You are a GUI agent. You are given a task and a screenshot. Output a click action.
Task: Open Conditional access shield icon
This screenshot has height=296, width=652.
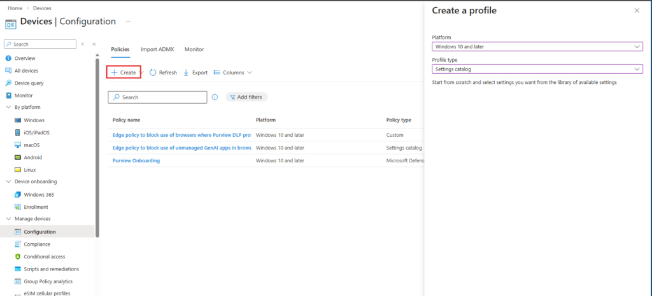18,257
